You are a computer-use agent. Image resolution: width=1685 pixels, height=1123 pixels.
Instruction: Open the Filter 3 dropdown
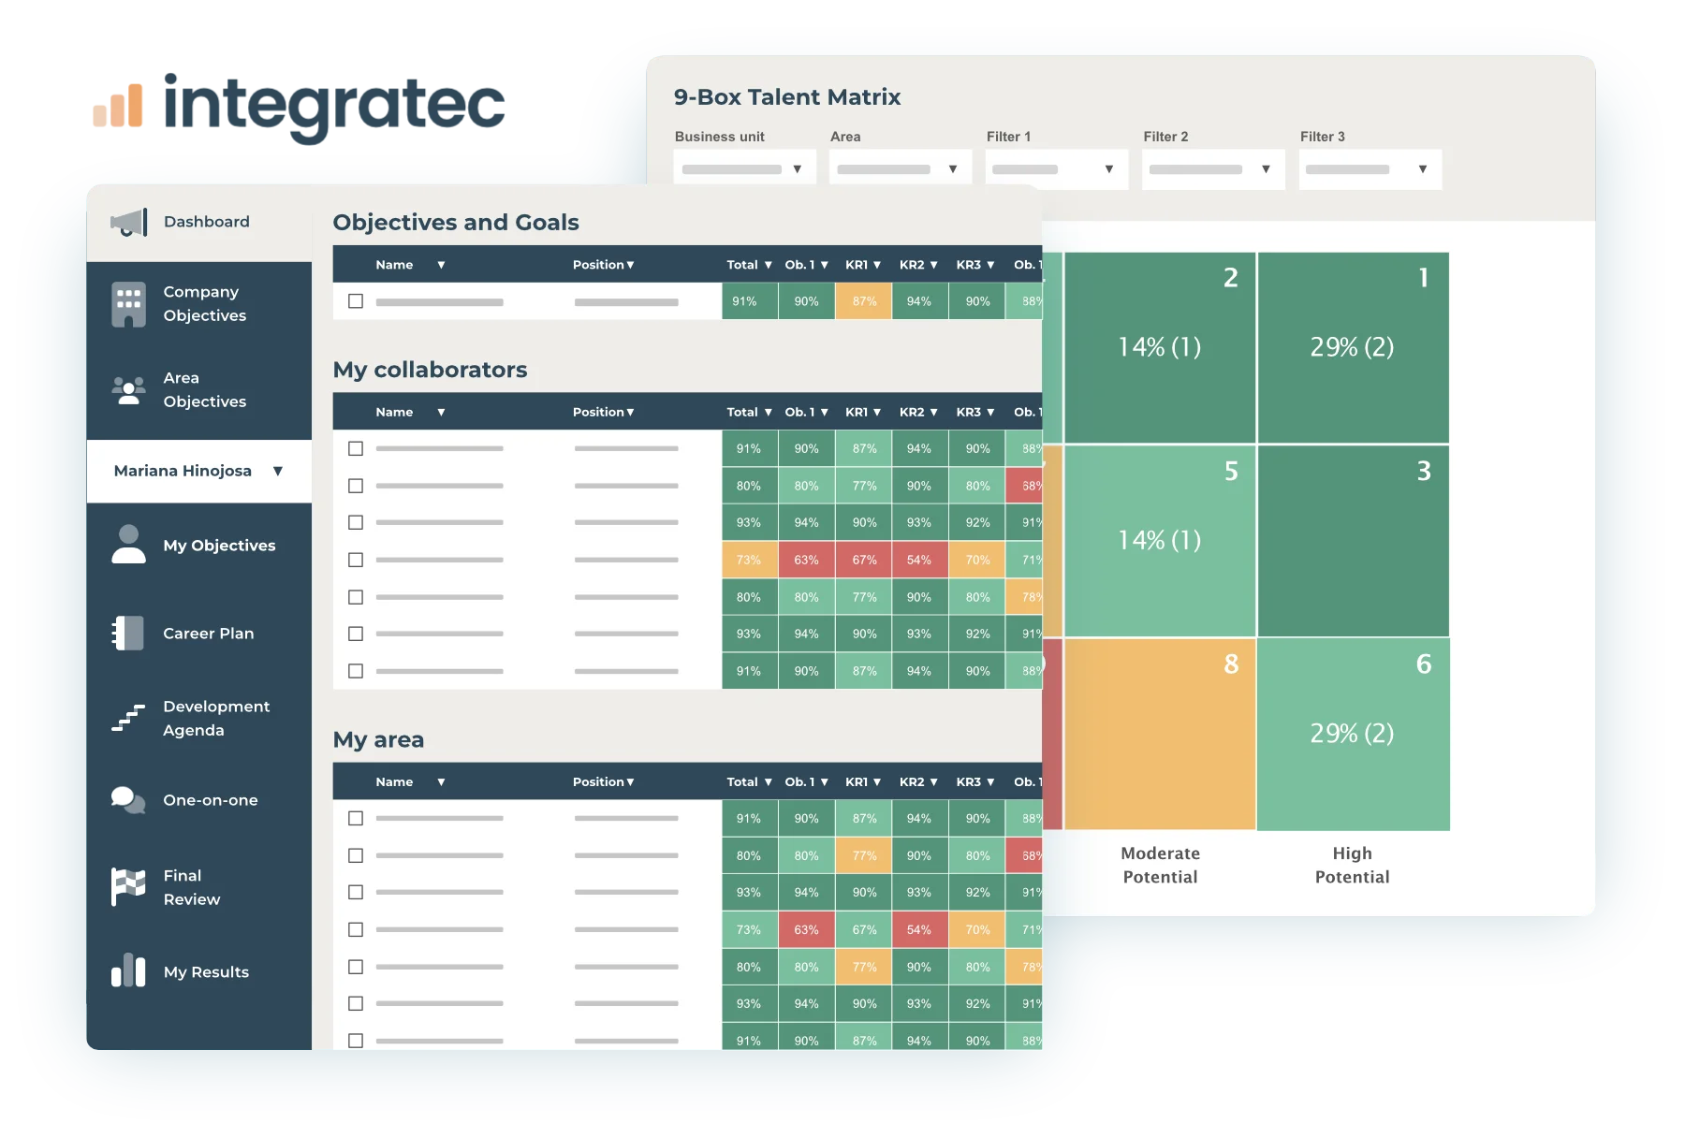pyautogui.click(x=1370, y=169)
